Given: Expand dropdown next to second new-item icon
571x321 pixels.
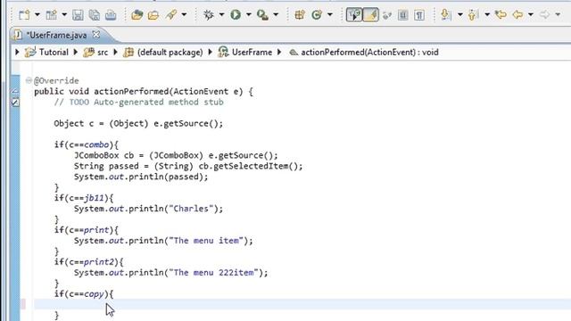Looking at the screenshot, I should tap(64, 15).
